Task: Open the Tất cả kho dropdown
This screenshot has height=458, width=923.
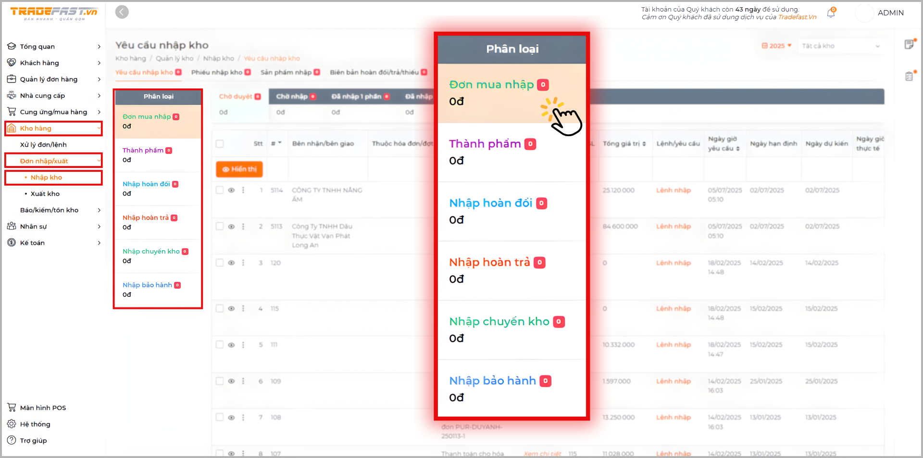Action: tap(840, 46)
